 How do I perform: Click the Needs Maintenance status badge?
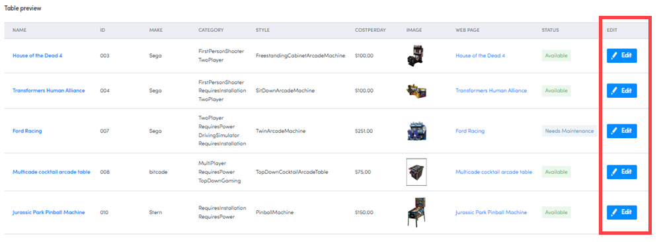tap(569, 131)
